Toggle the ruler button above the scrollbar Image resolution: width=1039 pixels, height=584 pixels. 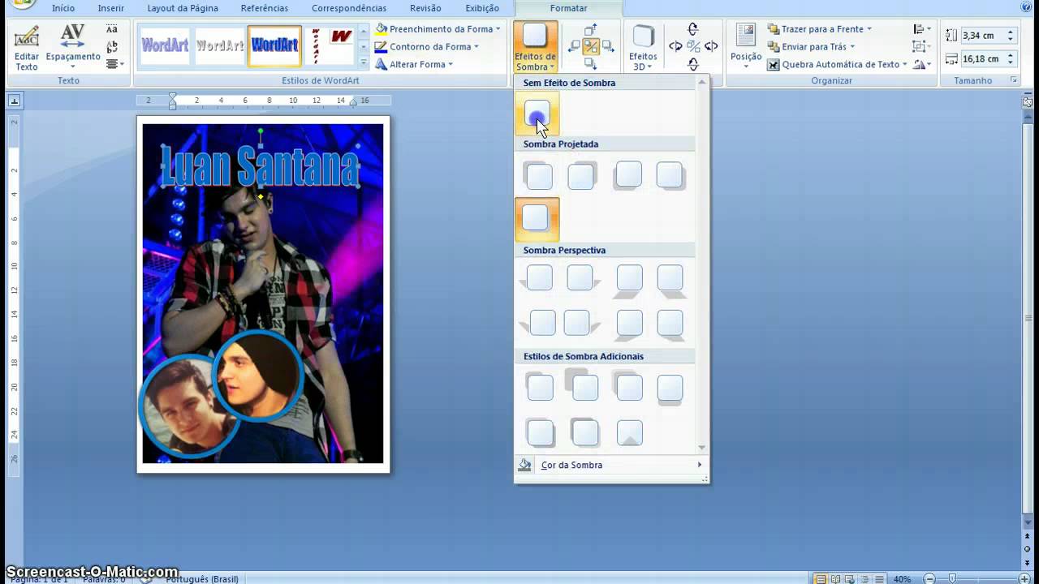pos(1027,102)
